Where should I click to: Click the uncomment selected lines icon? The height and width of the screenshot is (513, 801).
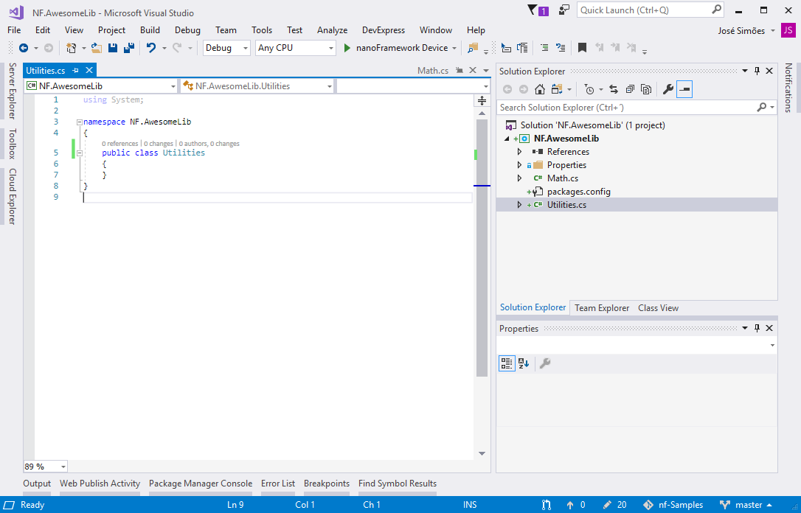(x=561, y=48)
